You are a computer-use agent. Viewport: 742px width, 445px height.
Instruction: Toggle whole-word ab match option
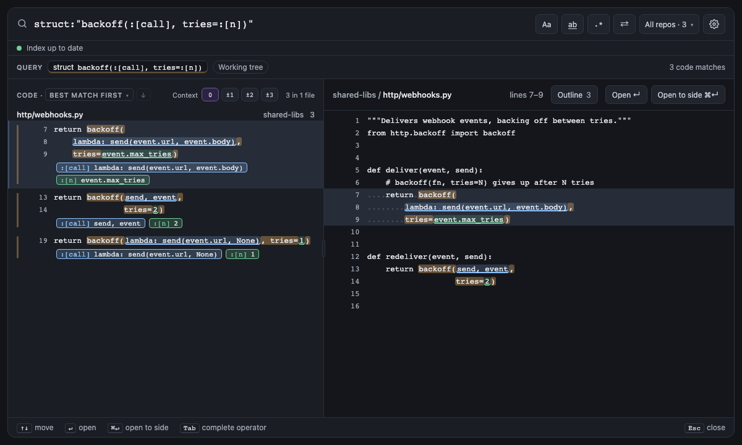pyautogui.click(x=573, y=24)
